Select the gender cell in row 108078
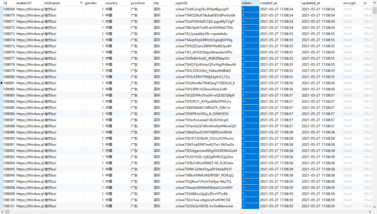377x214 pixels. tap(94, 65)
